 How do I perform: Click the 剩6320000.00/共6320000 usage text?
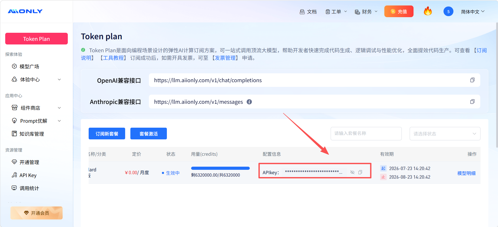tap(215, 175)
